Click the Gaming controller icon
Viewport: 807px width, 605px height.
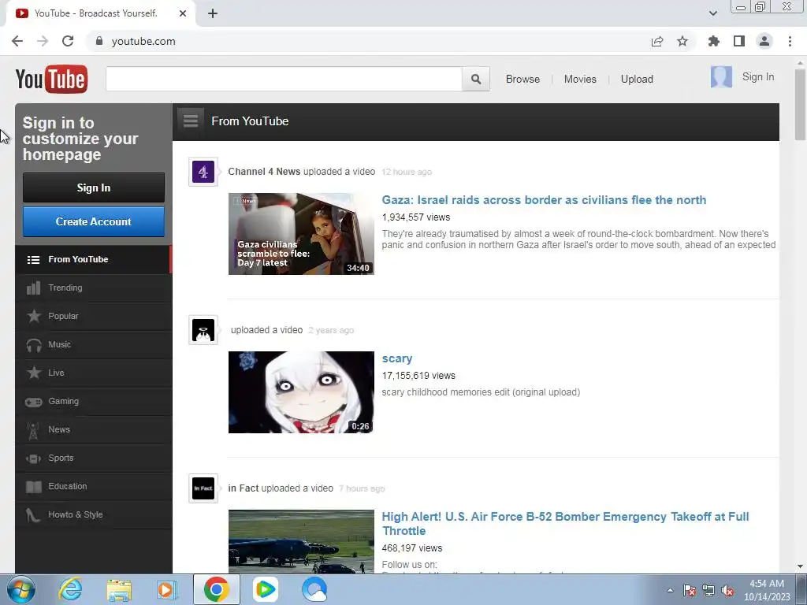[x=34, y=402]
